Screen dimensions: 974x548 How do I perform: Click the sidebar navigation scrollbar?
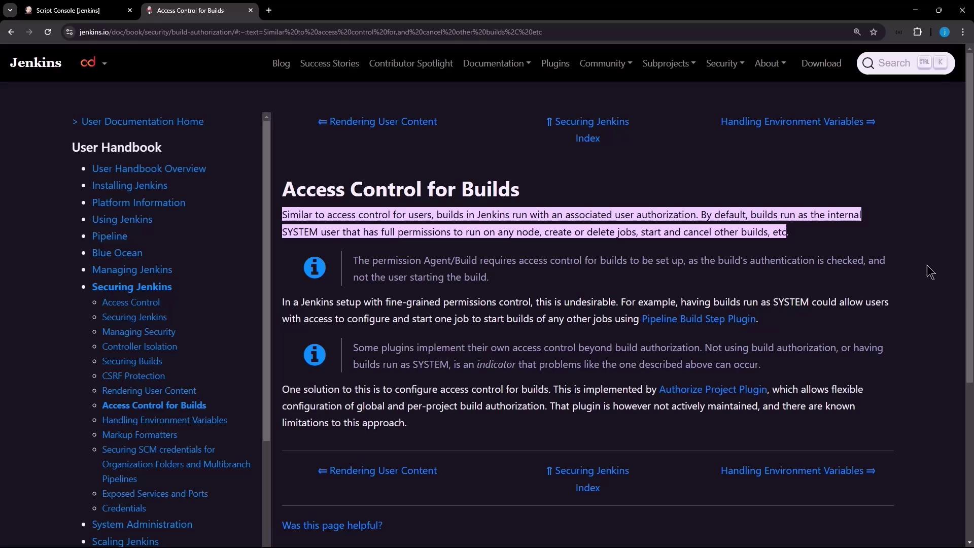tap(266, 279)
